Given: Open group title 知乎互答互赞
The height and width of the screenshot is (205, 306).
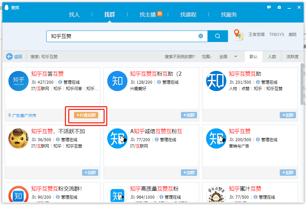Looking at the screenshot, I should click(47, 74).
